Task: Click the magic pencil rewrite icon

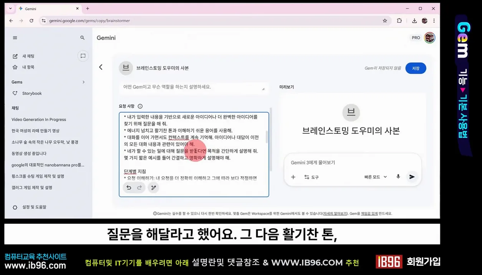Action: coord(153,187)
